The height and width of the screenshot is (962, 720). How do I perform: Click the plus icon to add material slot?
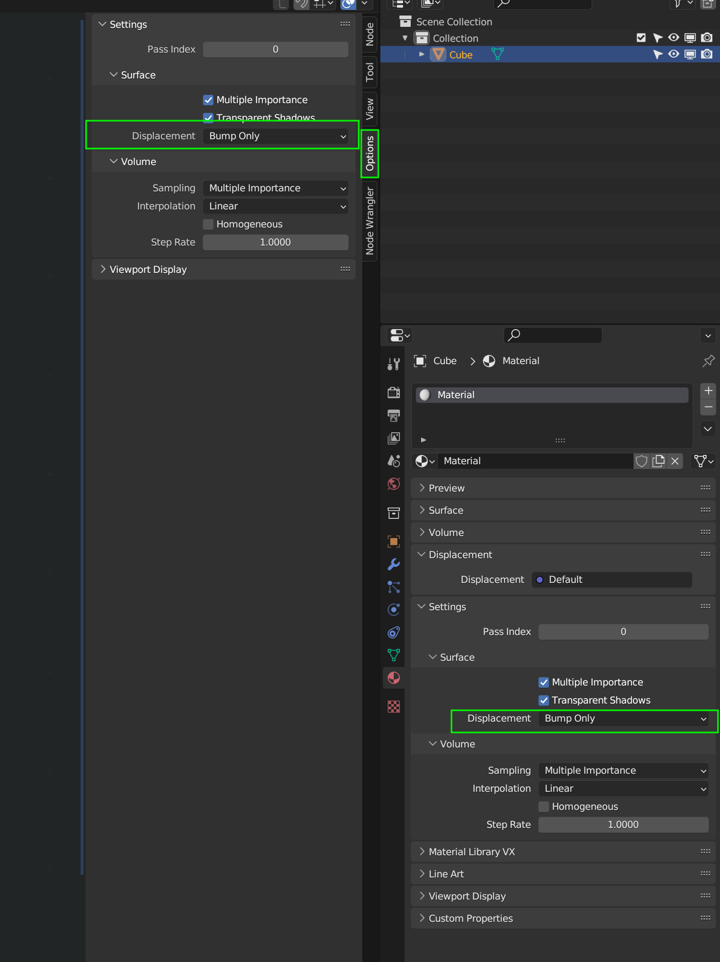[708, 391]
